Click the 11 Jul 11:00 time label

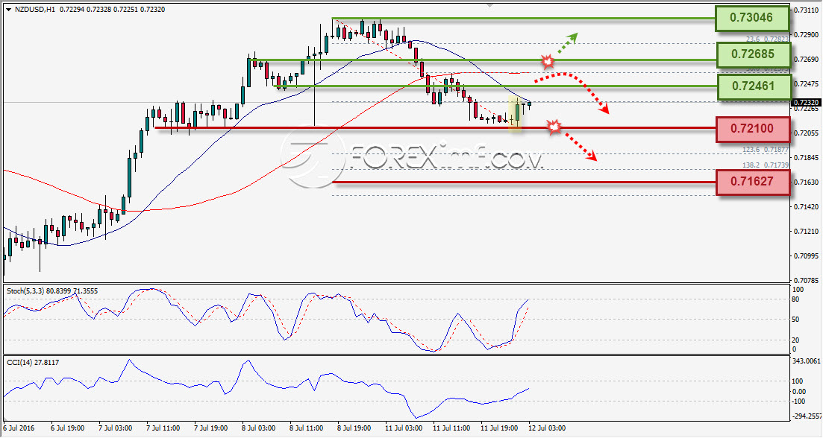click(451, 428)
